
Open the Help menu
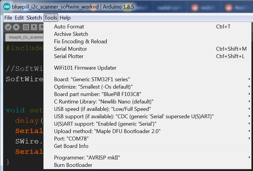tap(64, 18)
